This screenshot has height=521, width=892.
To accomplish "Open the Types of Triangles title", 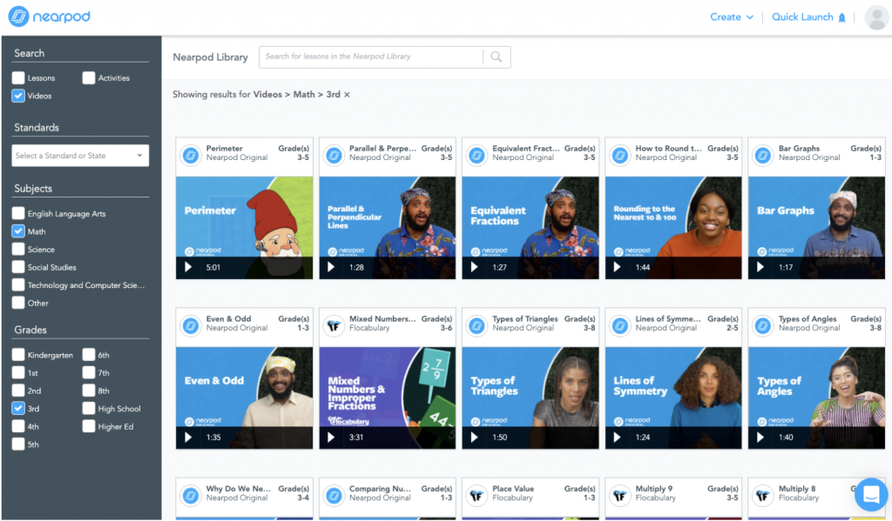I will pyautogui.click(x=525, y=318).
